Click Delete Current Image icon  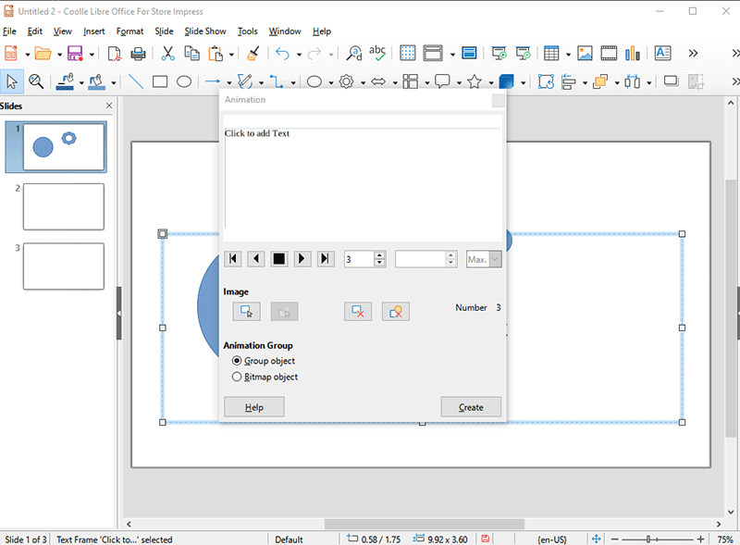[357, 312]
